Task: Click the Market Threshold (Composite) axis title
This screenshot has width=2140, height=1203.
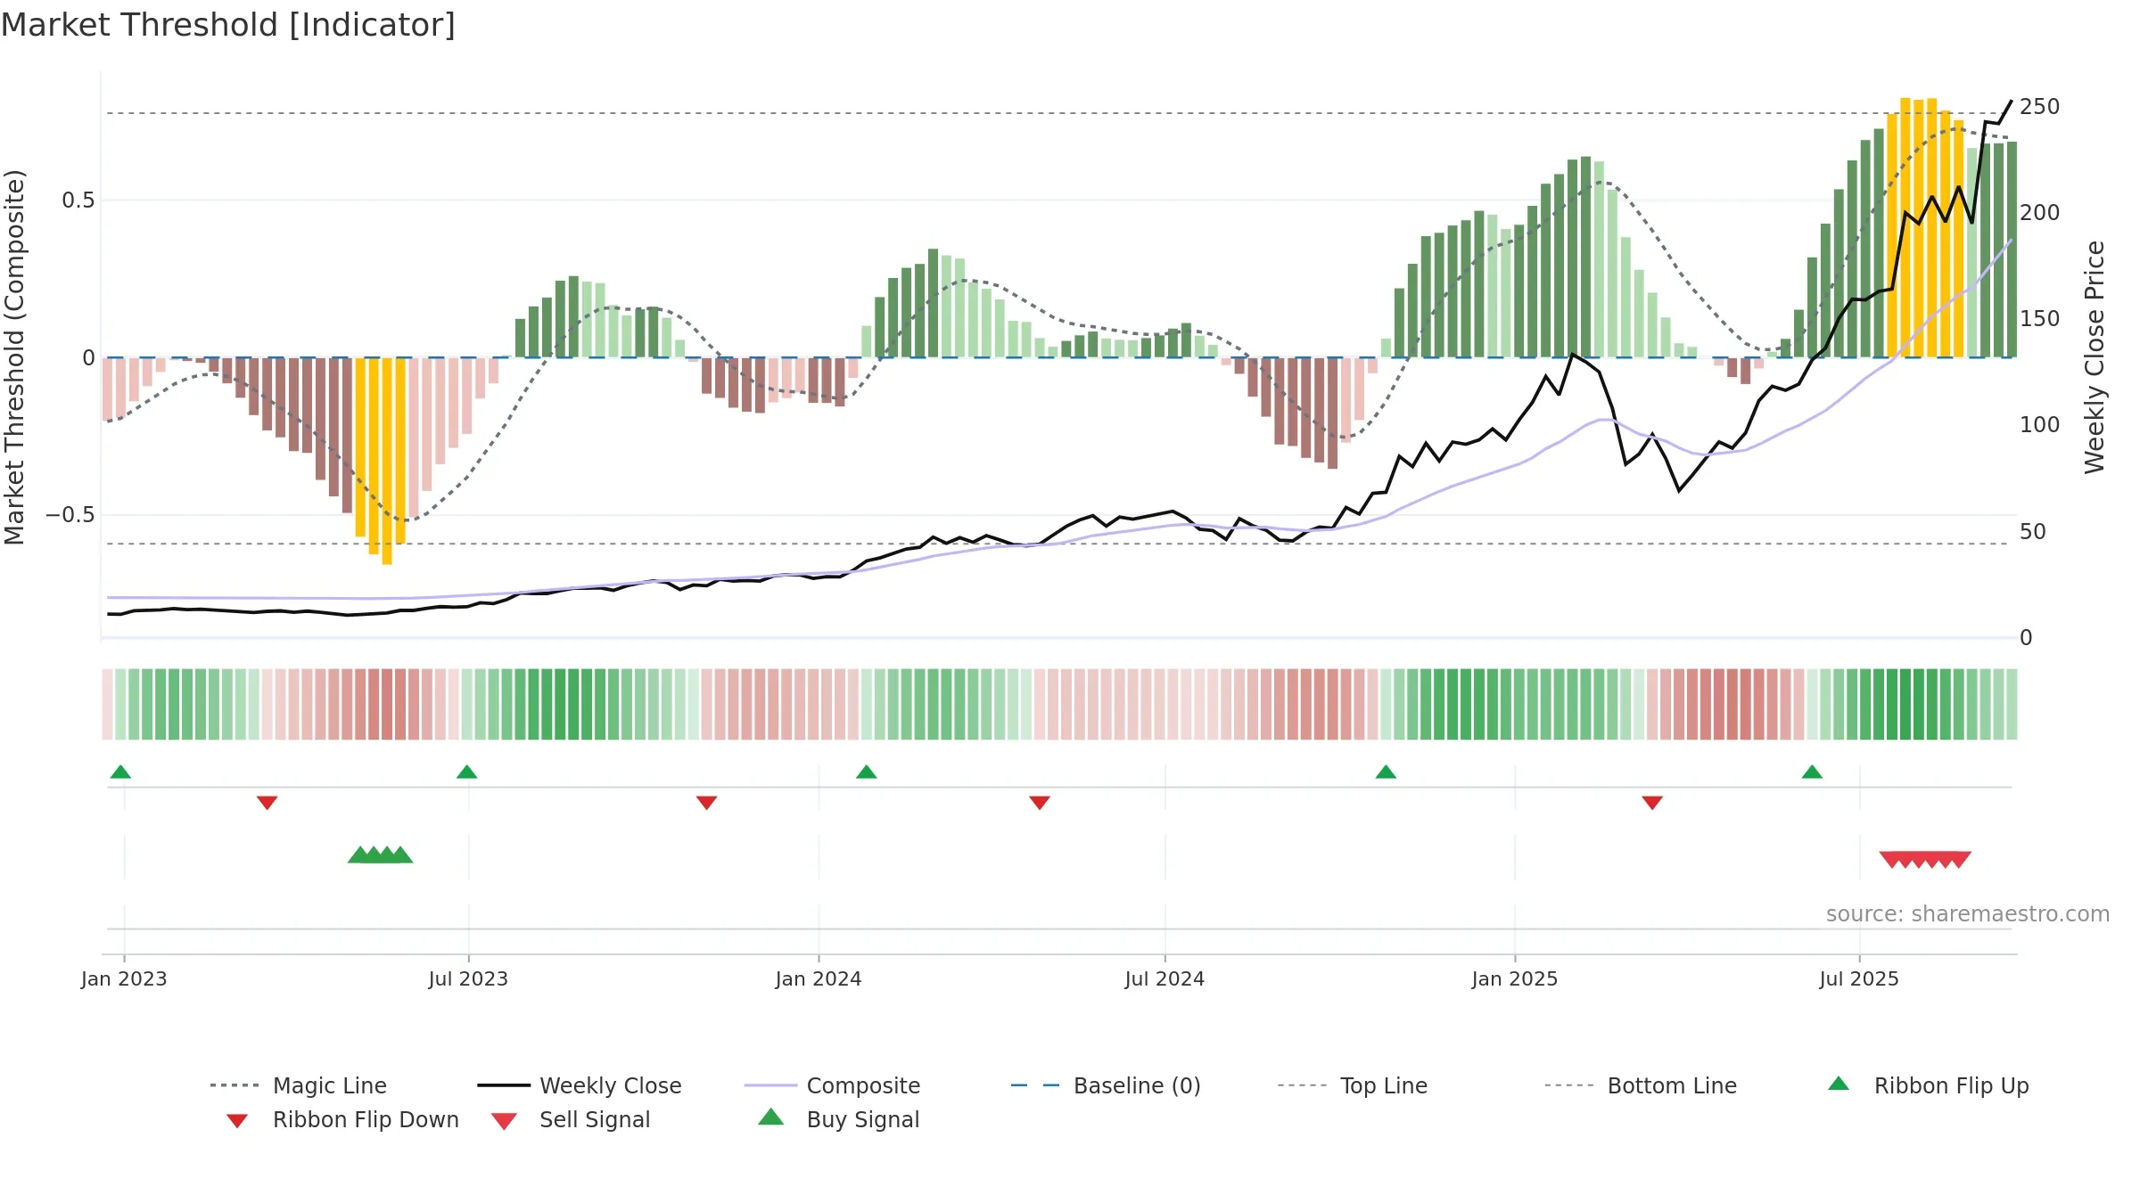Action: pos(14,356)
